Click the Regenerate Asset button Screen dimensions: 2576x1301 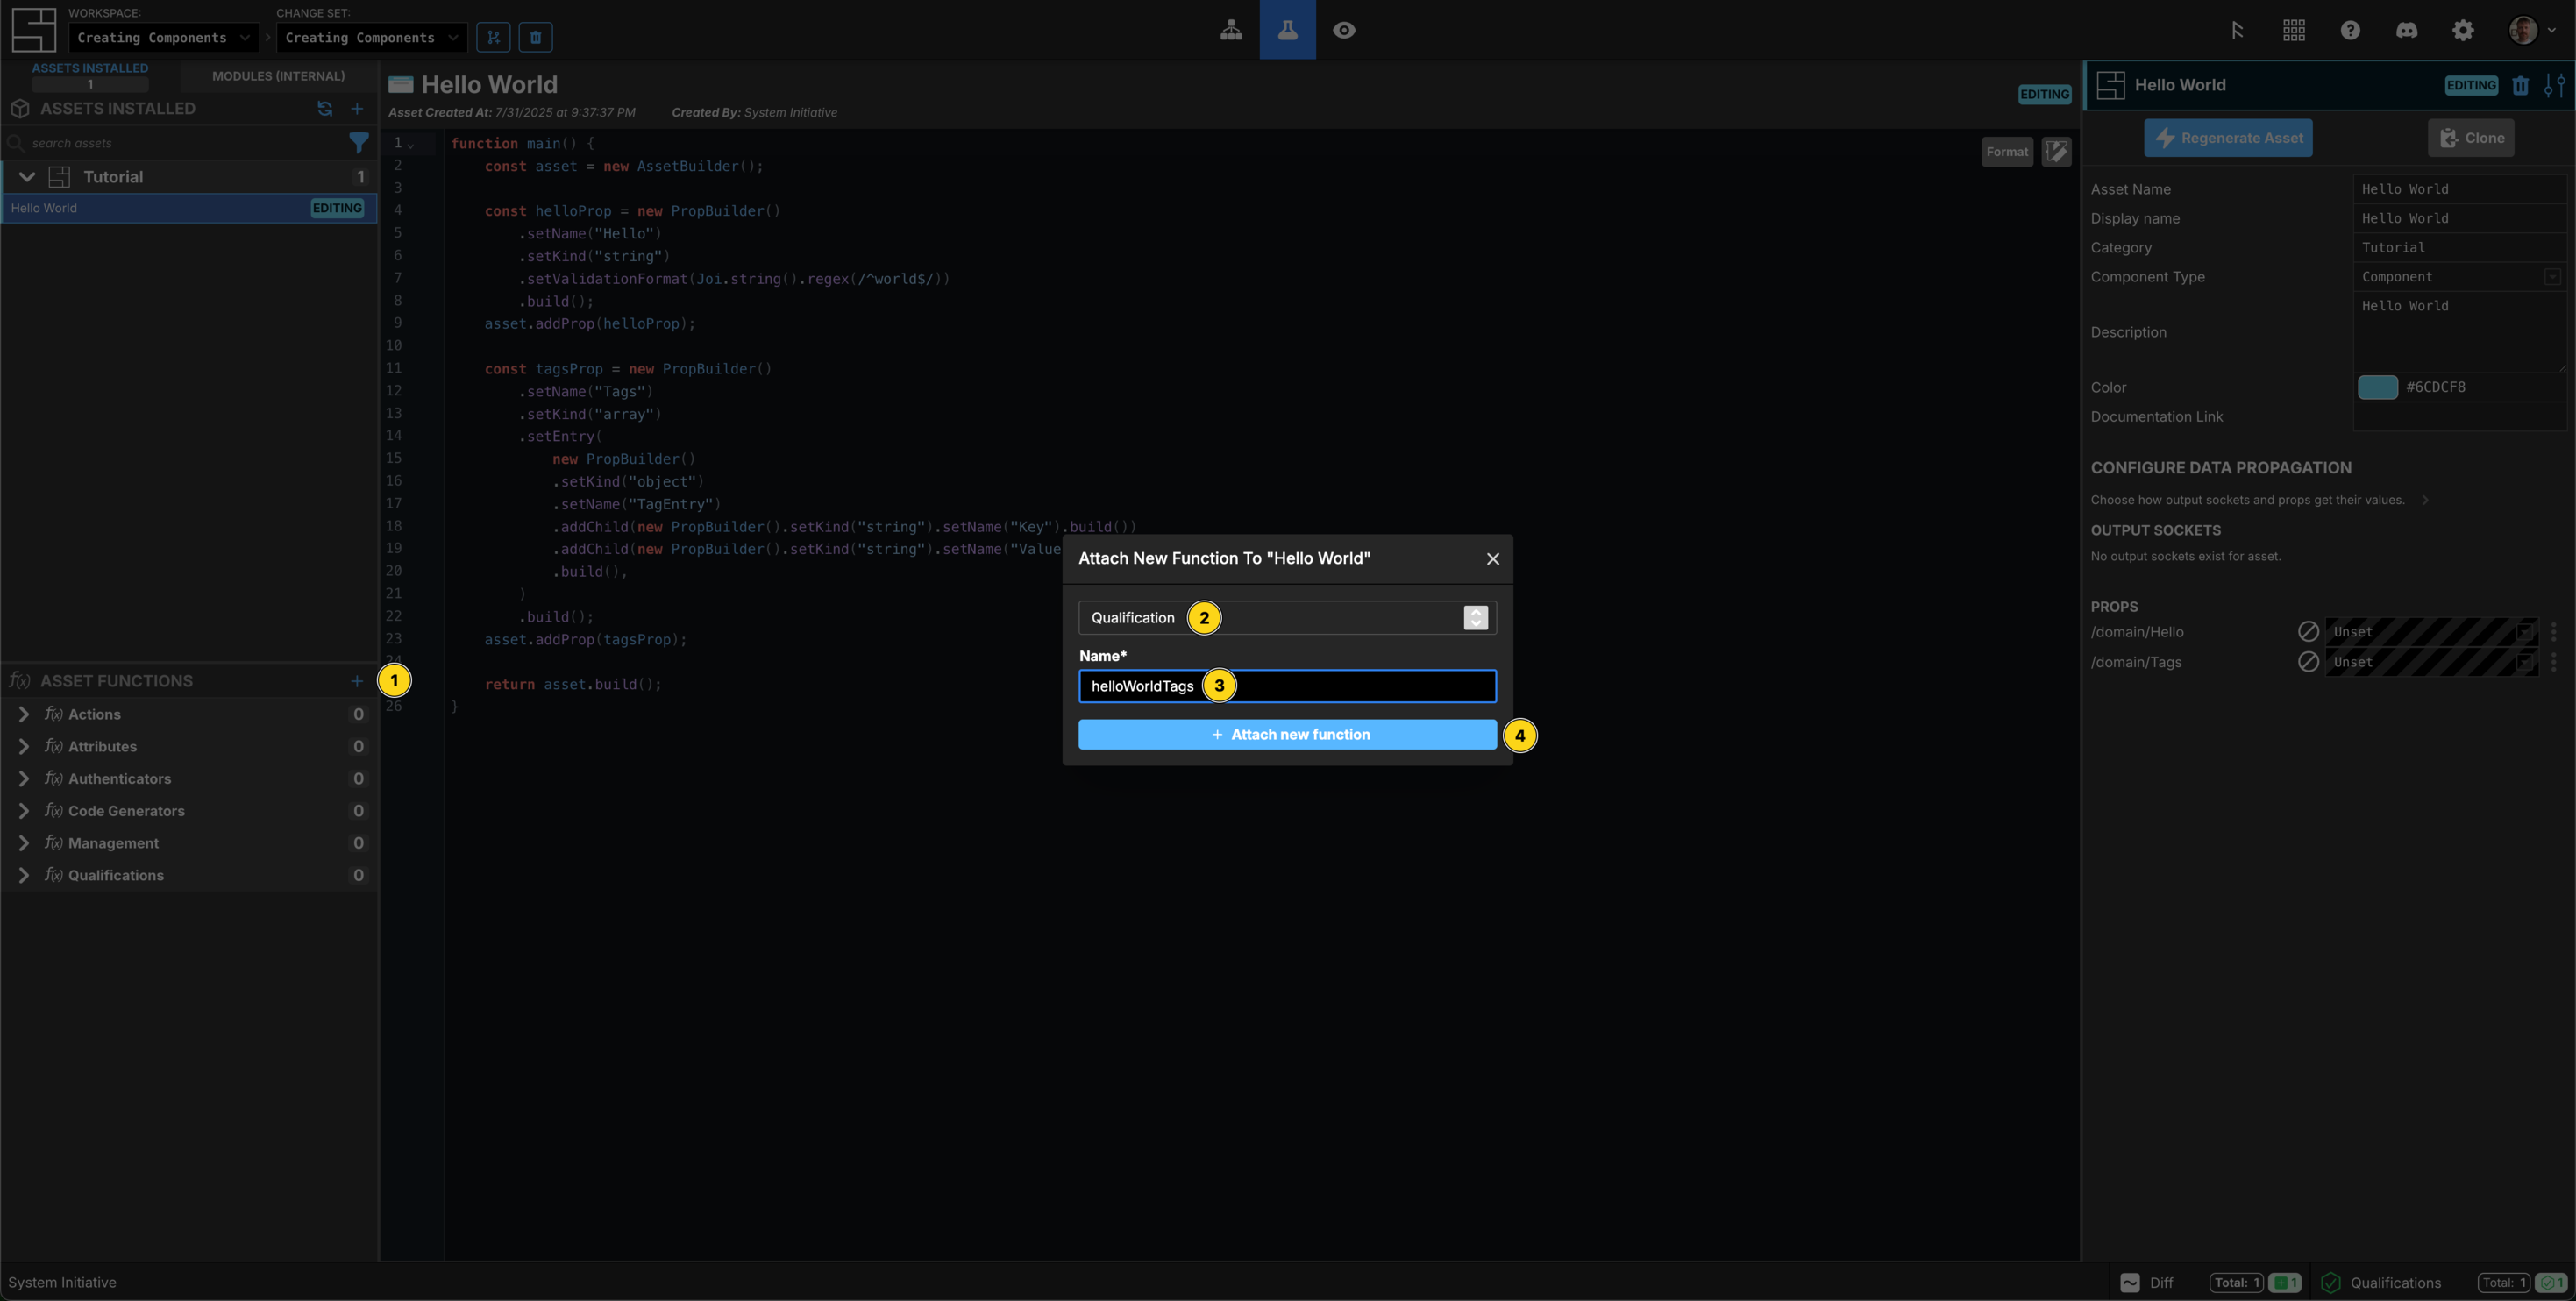click(2228, 138)
